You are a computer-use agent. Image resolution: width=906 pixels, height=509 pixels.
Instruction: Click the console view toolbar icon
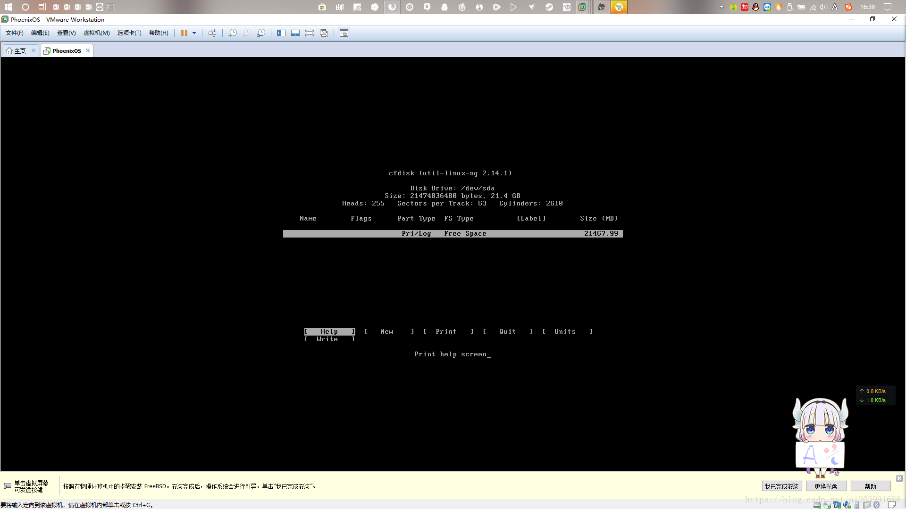click(344, 33)
